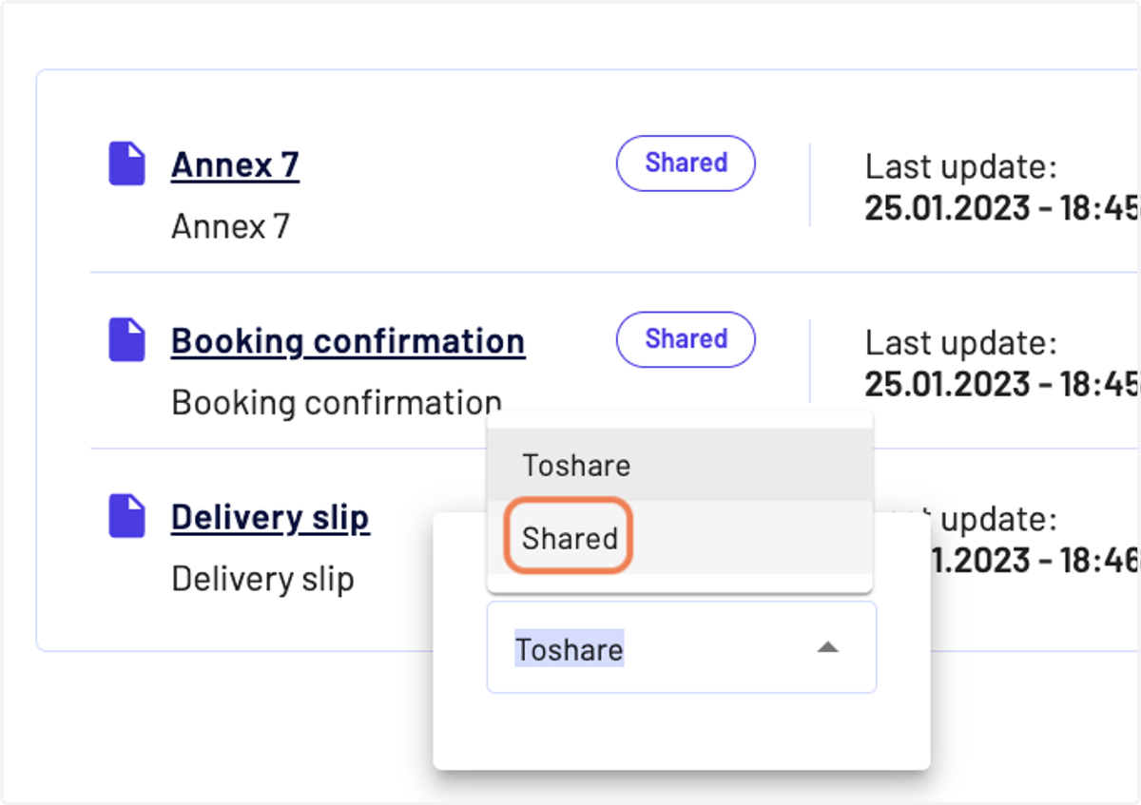Image resolution: width=1141 pixels, height=805 pixels.
Task: Click the Delivery slip description text
Action: click(262, 579)
